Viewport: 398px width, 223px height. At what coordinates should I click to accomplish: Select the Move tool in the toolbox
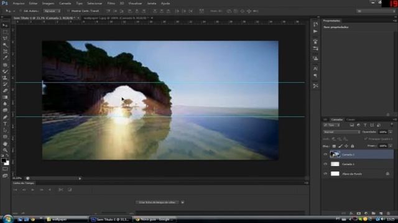tap(5, 25)
